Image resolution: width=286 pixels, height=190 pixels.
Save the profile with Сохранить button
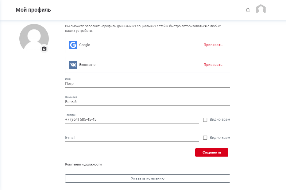click(x=211, y=152)
